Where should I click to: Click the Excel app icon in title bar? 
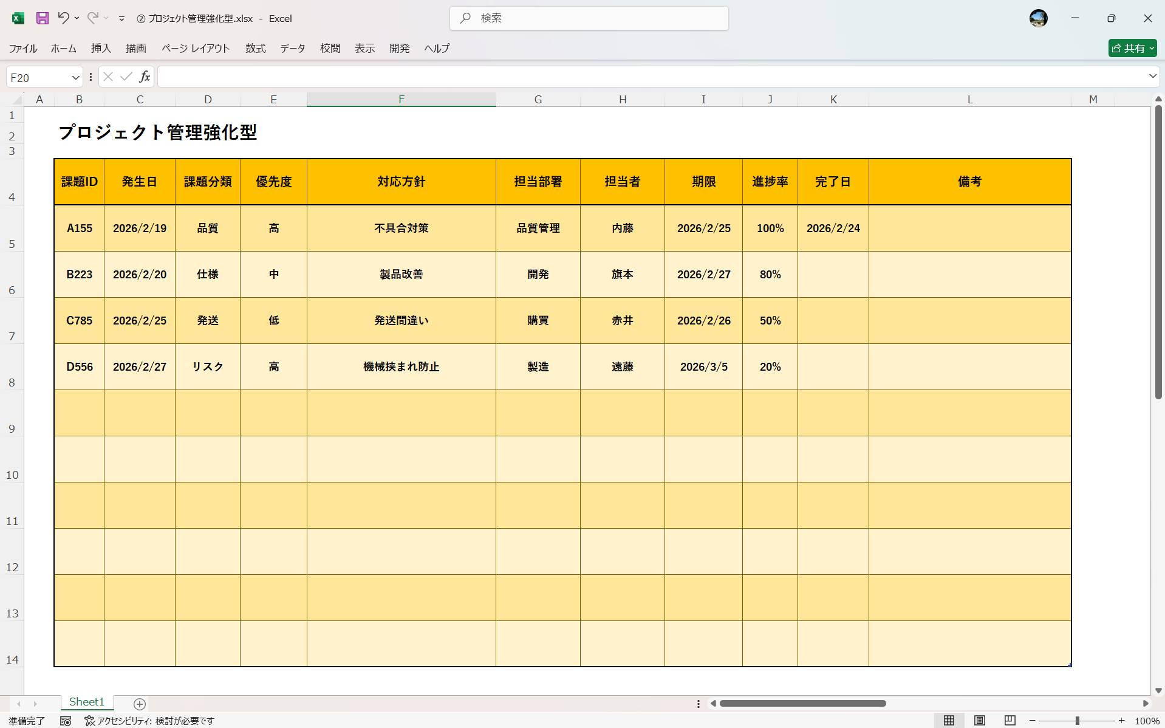point(18,18)
